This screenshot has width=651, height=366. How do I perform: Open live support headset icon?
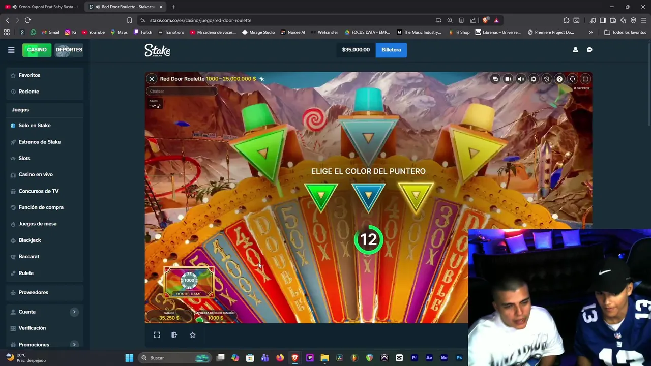pos(572,79)
